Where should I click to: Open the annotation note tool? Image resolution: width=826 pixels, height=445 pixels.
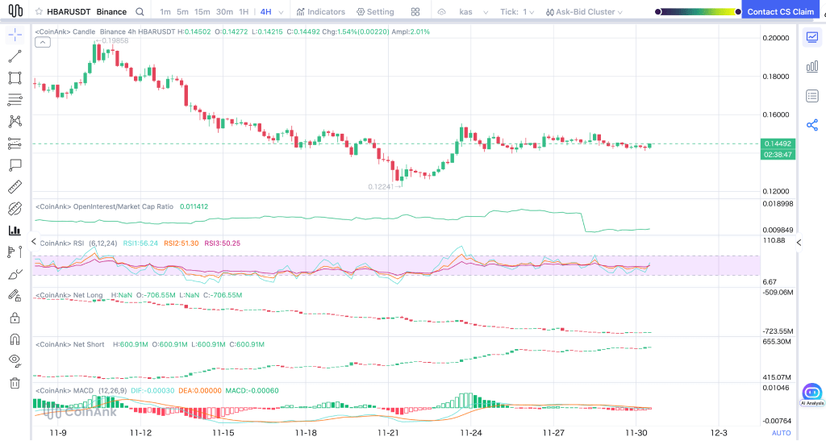pyautogui.click(x=15, y=165)
